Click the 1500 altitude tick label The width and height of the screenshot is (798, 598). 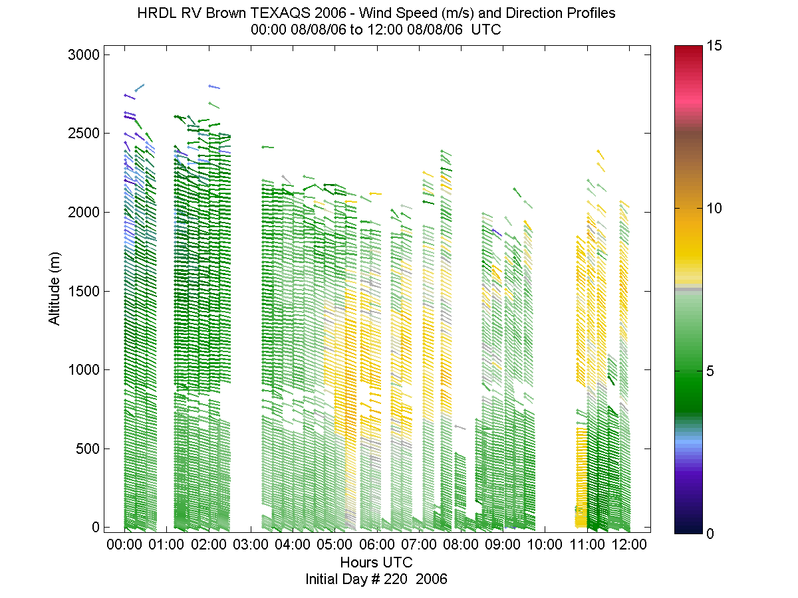[x=84, y=291]
